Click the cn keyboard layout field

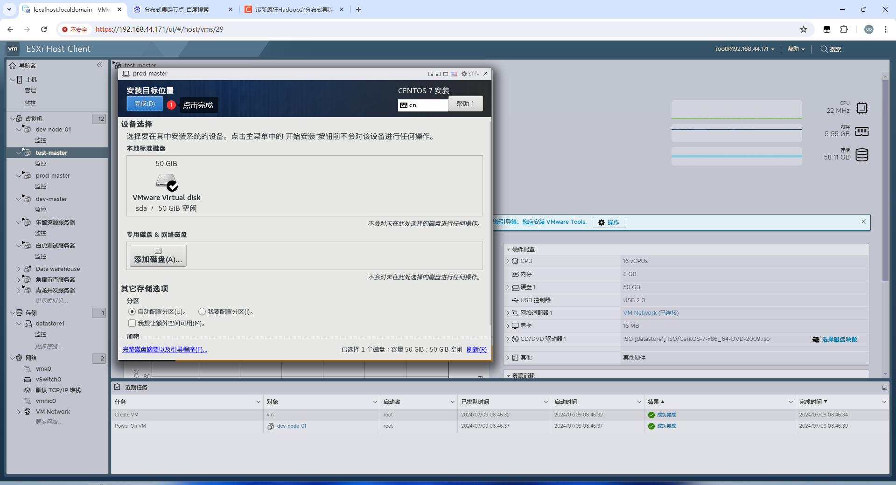click(x=423, y=105)
